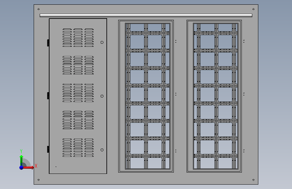Click the red X axis arrow of the triad
Screen dimensions: 292x189
coord(28,167)
